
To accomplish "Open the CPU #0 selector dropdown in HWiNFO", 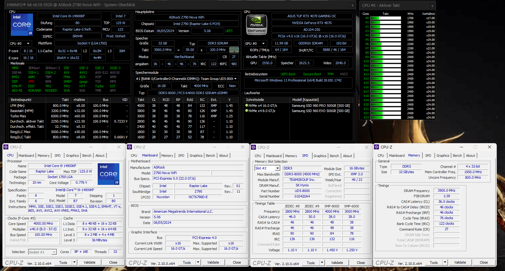I will tap(28, 44).
